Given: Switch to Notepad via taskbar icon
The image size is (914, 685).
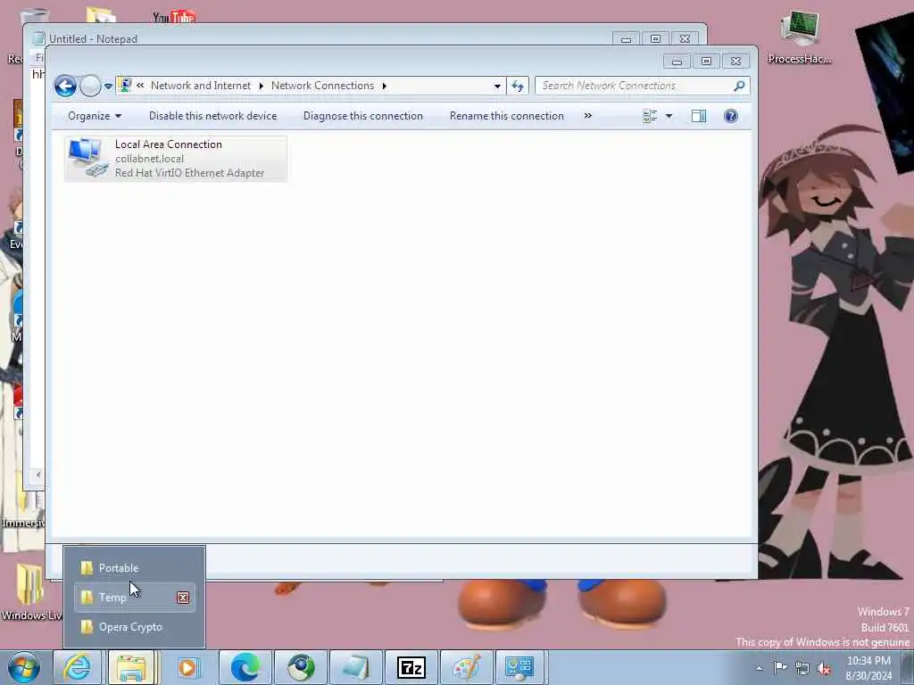Looking at the screenshot, I should (355, 667).
